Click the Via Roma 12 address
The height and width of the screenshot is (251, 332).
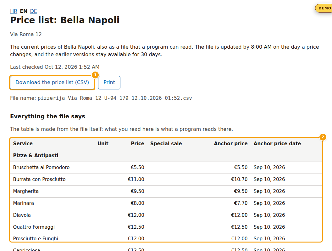tap(26, 34)
